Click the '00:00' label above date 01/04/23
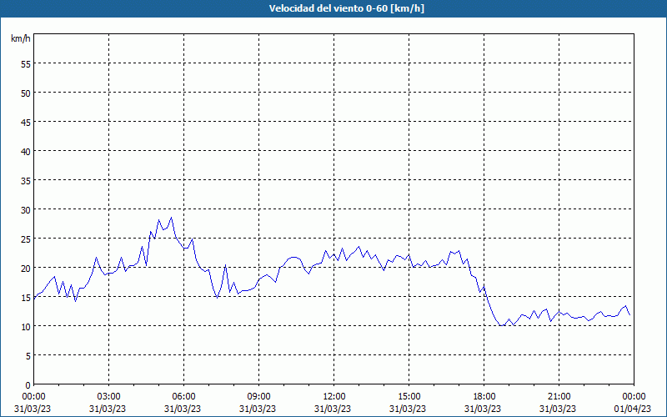This screenshot has height=417, width=667. pyautogui.click(x=634, y=397)
